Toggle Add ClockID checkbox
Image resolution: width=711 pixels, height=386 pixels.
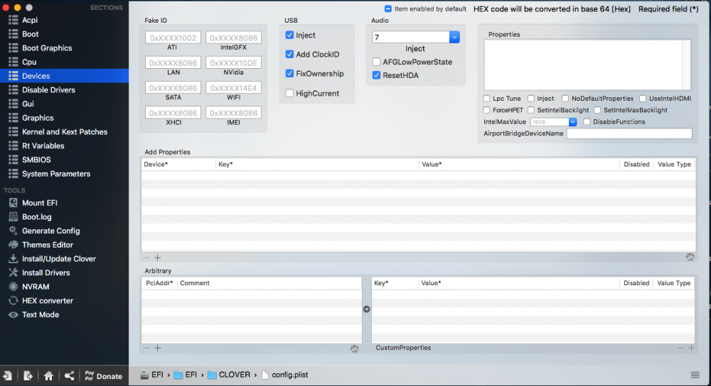click(289, 55)
